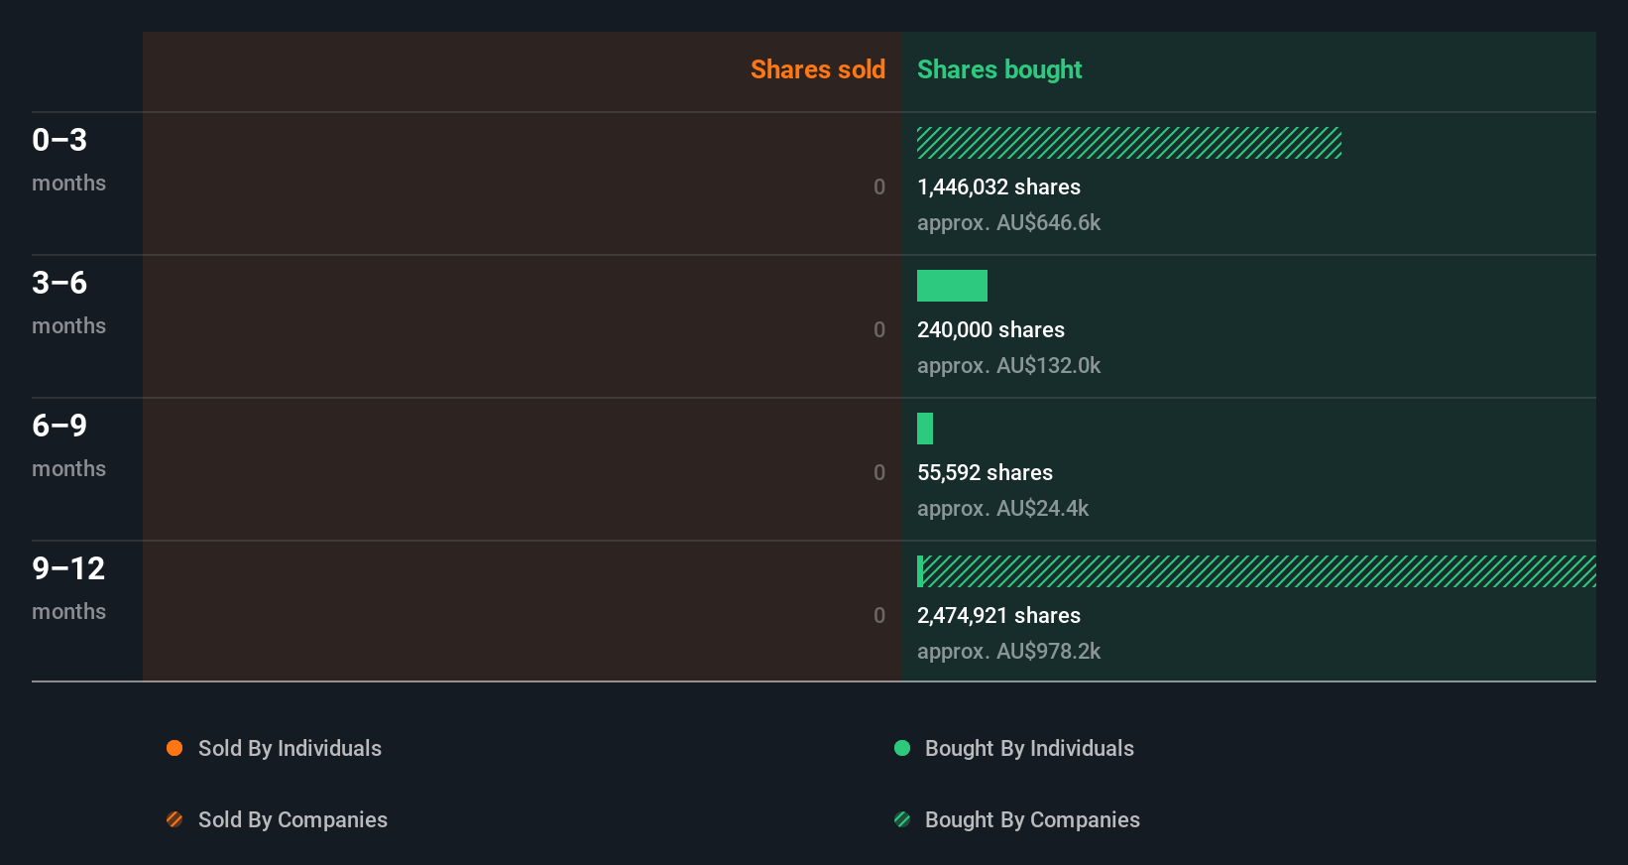Viewport: 1628px width, 865px height.
Task: Select the 240,000 shares value
Action: click(x=990, y=330)
